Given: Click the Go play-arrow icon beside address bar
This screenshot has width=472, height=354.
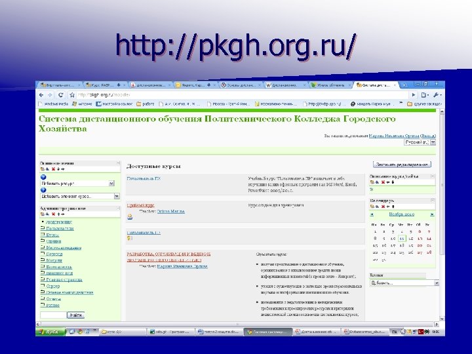Looking at the screenshot, I should pos(414,95).
